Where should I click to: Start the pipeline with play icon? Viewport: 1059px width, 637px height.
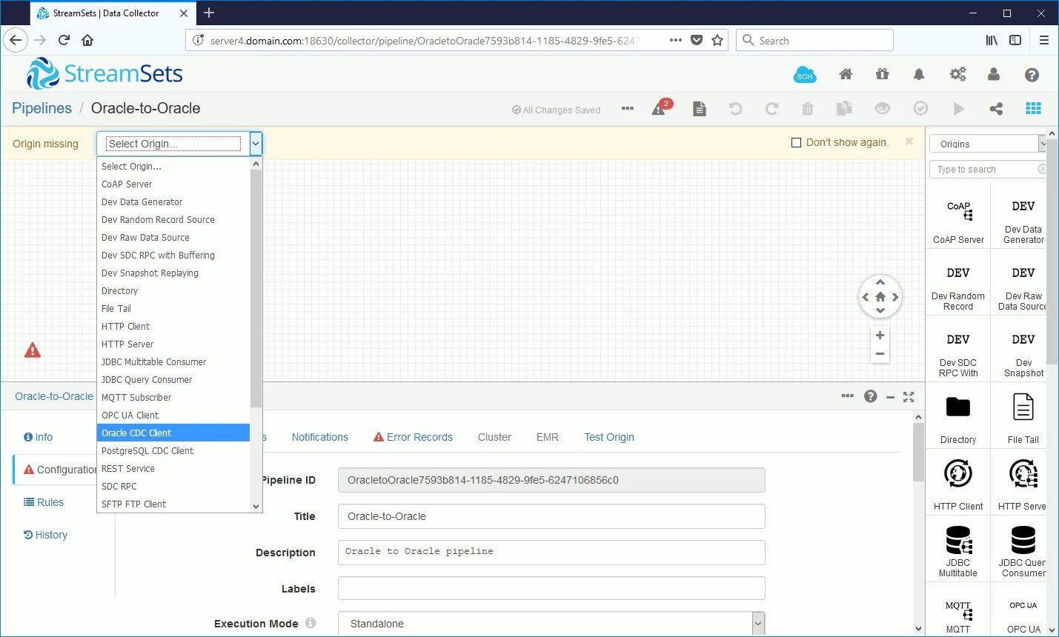pyautogui.click(x=959, y=109)
